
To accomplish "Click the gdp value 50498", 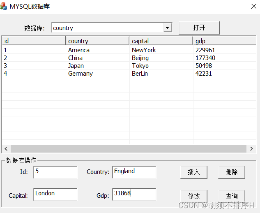I will 204,65.
